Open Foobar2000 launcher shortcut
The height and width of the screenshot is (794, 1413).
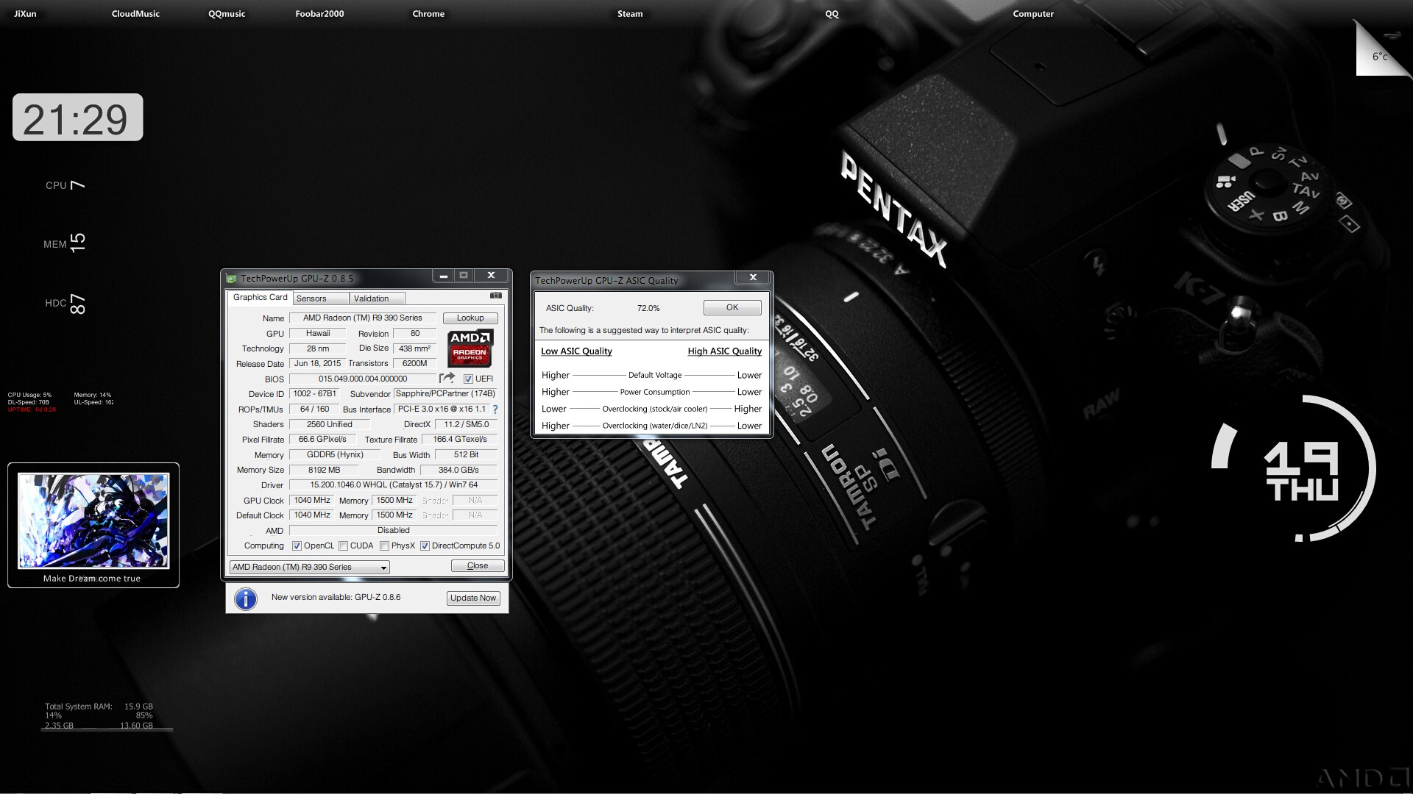[319, 14]
